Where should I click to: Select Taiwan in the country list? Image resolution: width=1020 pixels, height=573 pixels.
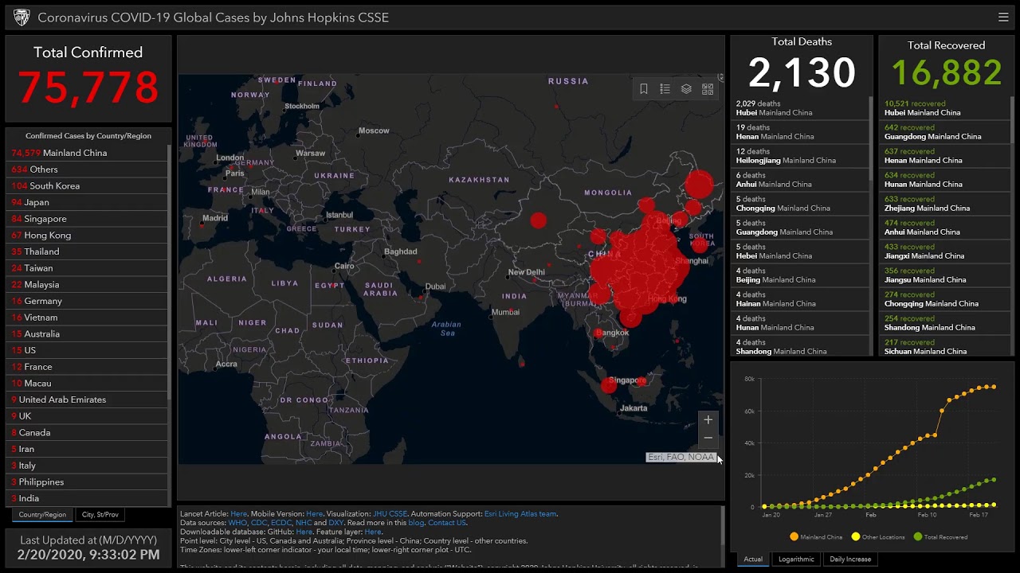[88, 268]
